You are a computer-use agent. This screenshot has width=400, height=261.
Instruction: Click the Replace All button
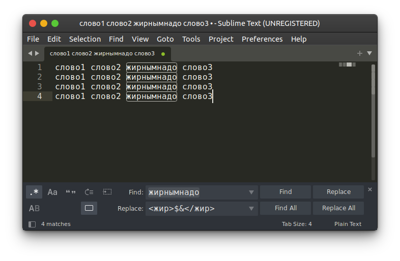pos(338,208)
